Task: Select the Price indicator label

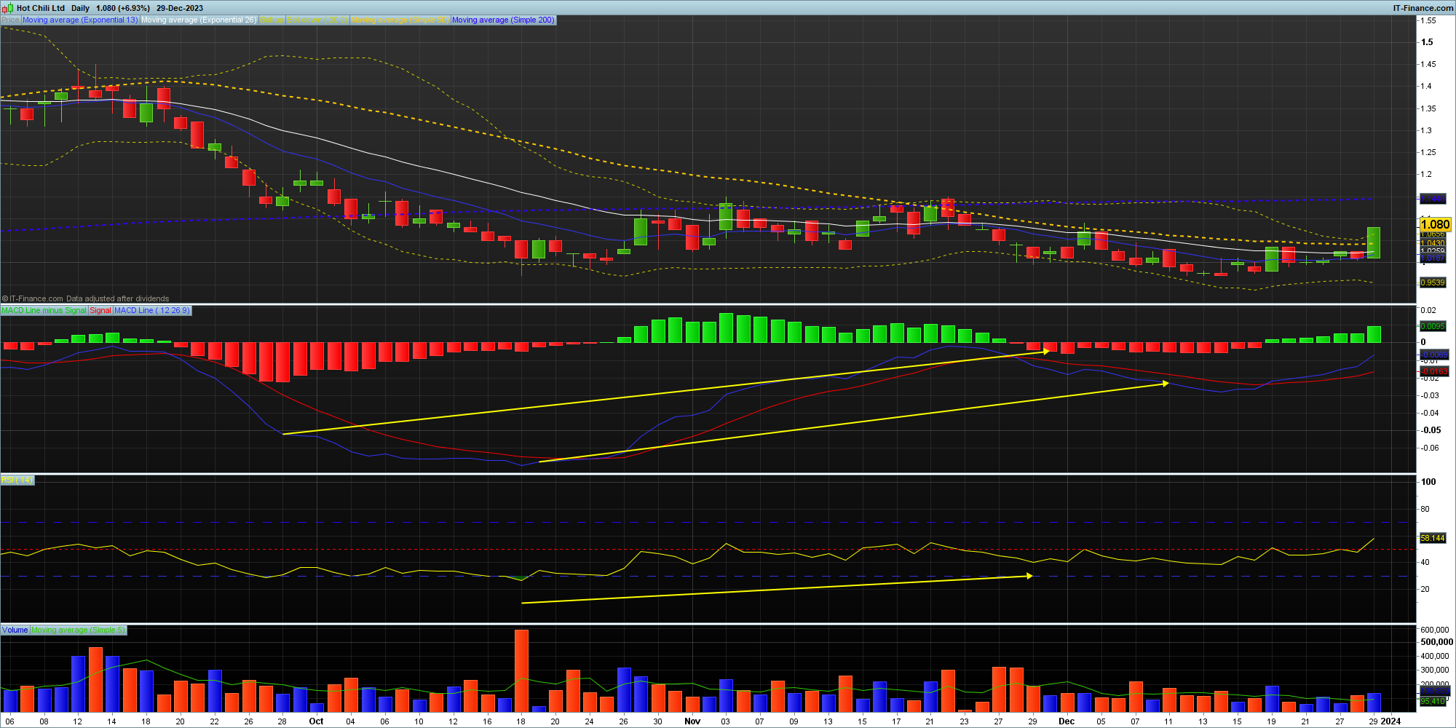Action: coord(10,20)
